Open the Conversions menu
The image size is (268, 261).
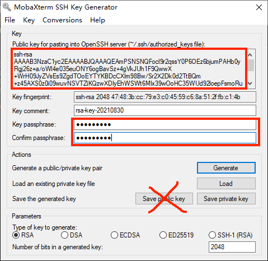tap(62, 20)
